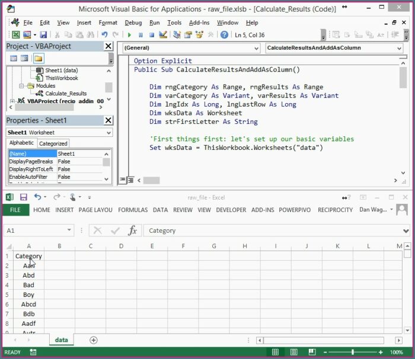This screenshot has width=415, height=359.
Task: Toggle Folders icon in Project panel
Action: click(x=39, y=58)
